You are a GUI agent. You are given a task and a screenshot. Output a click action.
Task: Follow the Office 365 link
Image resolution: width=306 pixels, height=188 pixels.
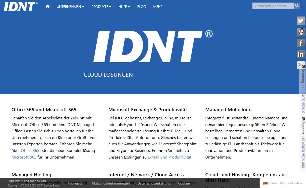pos(30,150)
